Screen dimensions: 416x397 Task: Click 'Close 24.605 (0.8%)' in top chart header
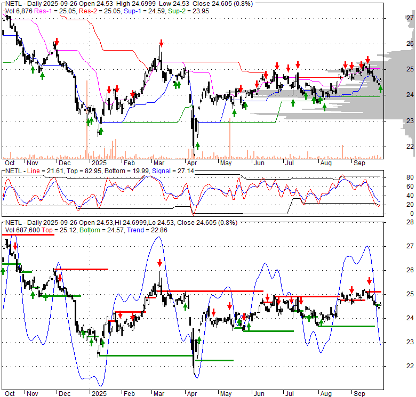tap(222, 4)
